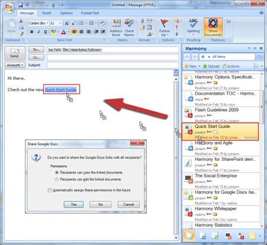Toggle star on Harmony for Google Docs Issues
The height and width of the screenshot is (245, 267).
186,192
